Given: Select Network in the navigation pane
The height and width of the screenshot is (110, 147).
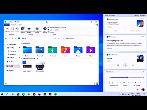Looking at the screenshot, I should coord(11,70).
